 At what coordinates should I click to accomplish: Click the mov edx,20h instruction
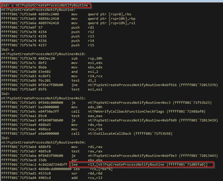coord(87,107)
